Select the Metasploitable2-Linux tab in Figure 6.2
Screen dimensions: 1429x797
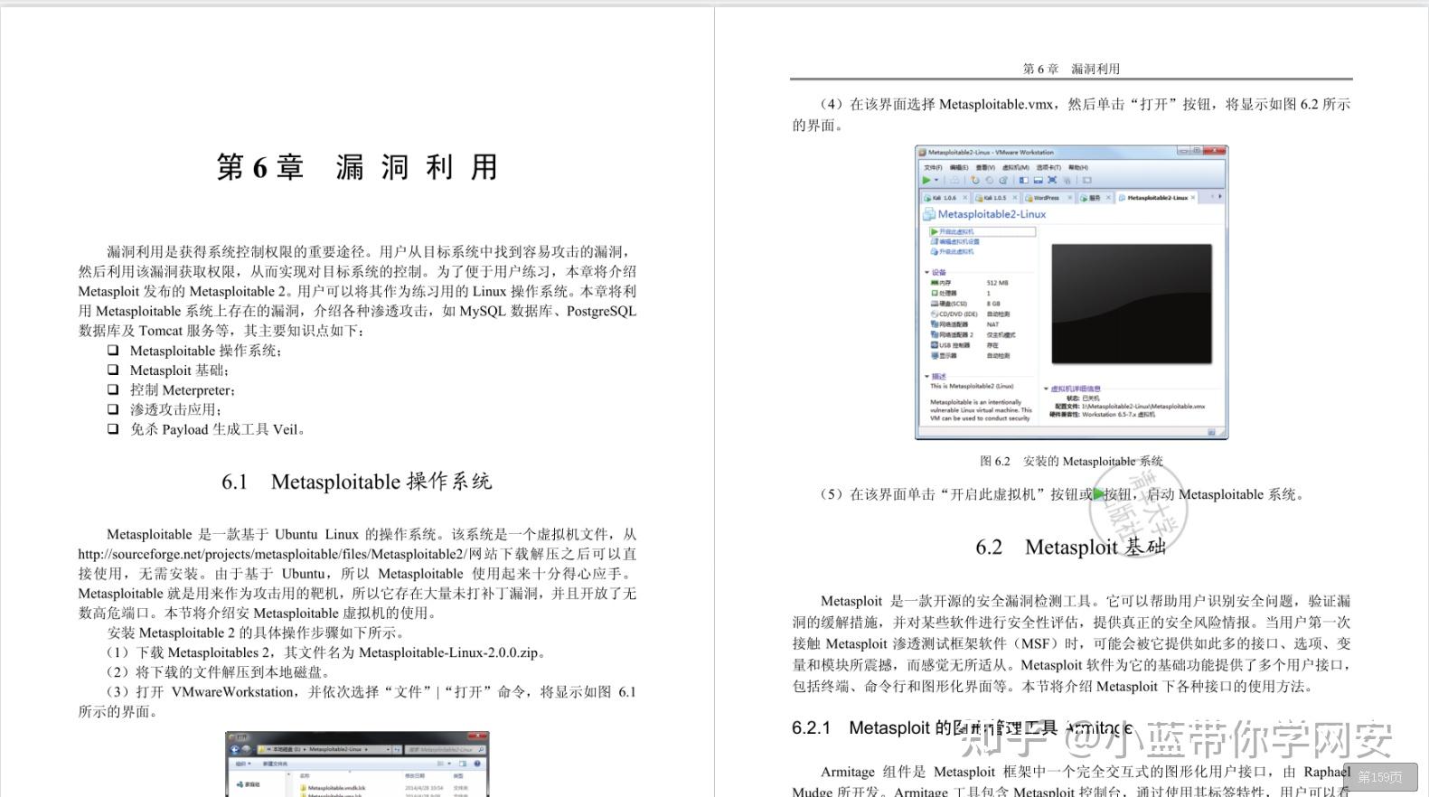point(1158,198)
